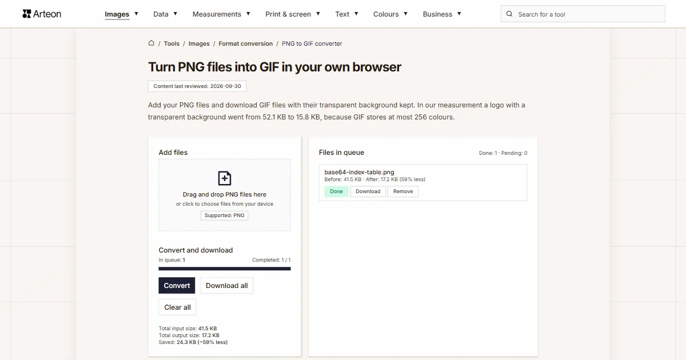
Task: Click the search magnifier icon
Action: coord(510,14)
